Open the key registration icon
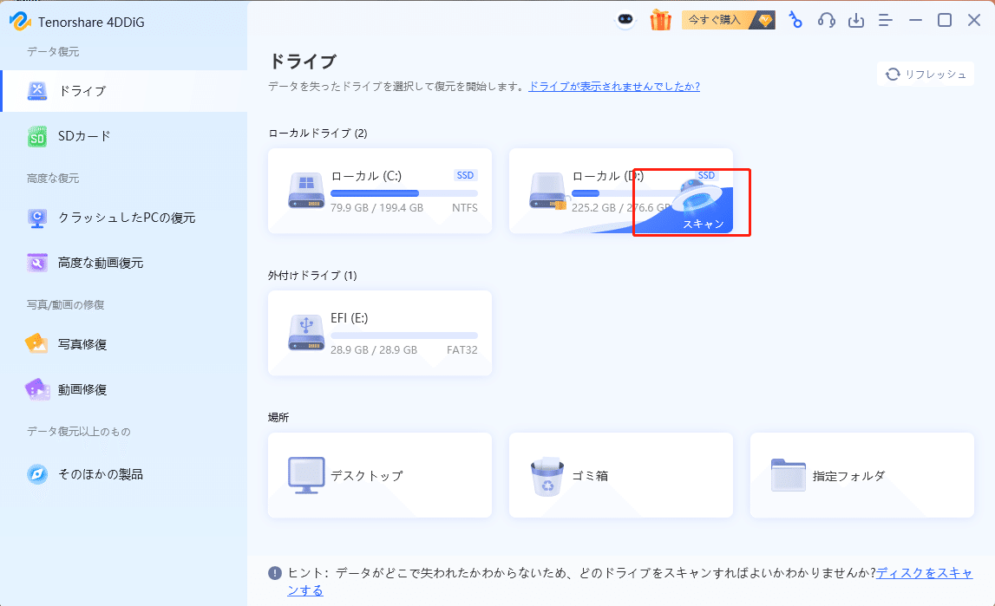 pos(795,20)
